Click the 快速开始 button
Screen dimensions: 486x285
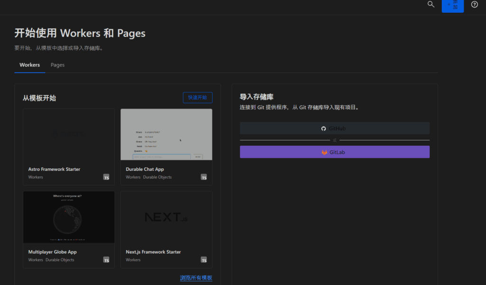(x=197, y=98)
